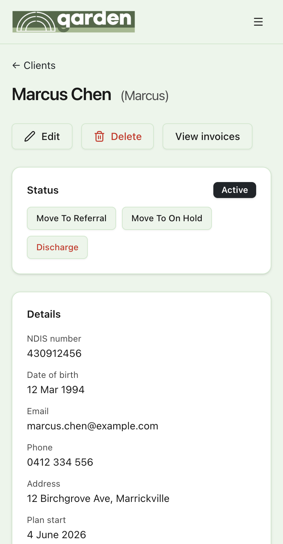The image size is (283, 544).
Task: Click phone number 0412 334 556
Action: point(60,462)
